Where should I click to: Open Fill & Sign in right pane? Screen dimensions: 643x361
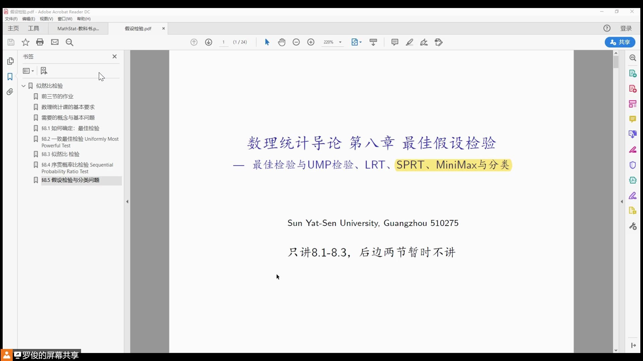pos(633,196)
